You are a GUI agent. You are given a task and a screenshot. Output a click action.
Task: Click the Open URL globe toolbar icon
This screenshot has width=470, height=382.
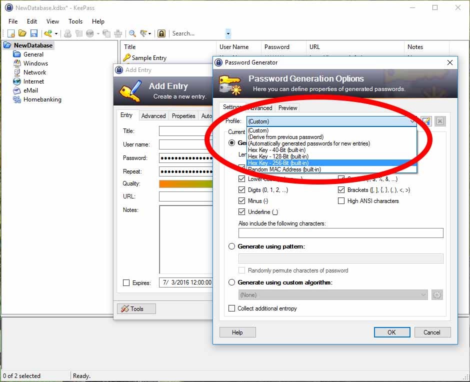click(x=90, y=33)
